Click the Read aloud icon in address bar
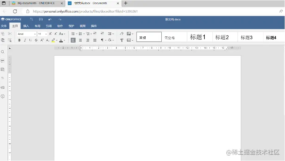The height and width of the screenshot is (161, 285). click(281, 11)
